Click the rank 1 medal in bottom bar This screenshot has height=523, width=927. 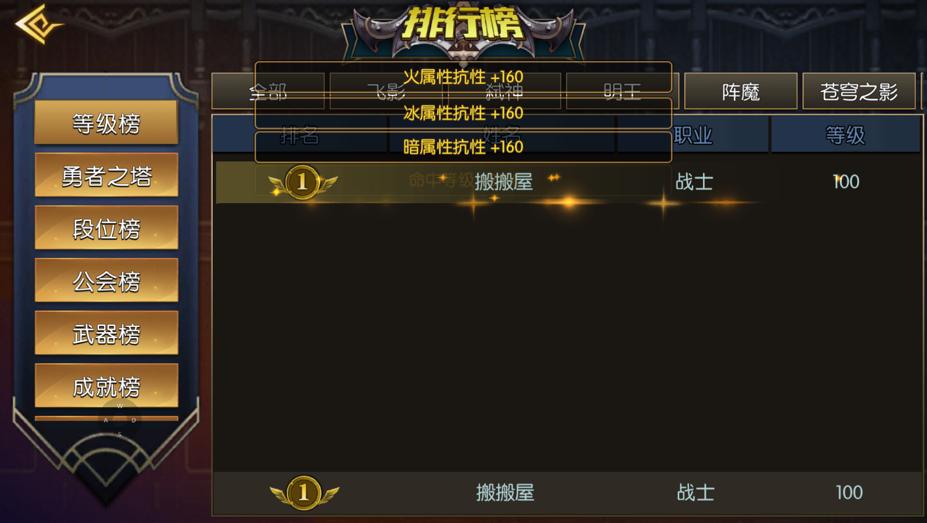(x=304, y=493)
